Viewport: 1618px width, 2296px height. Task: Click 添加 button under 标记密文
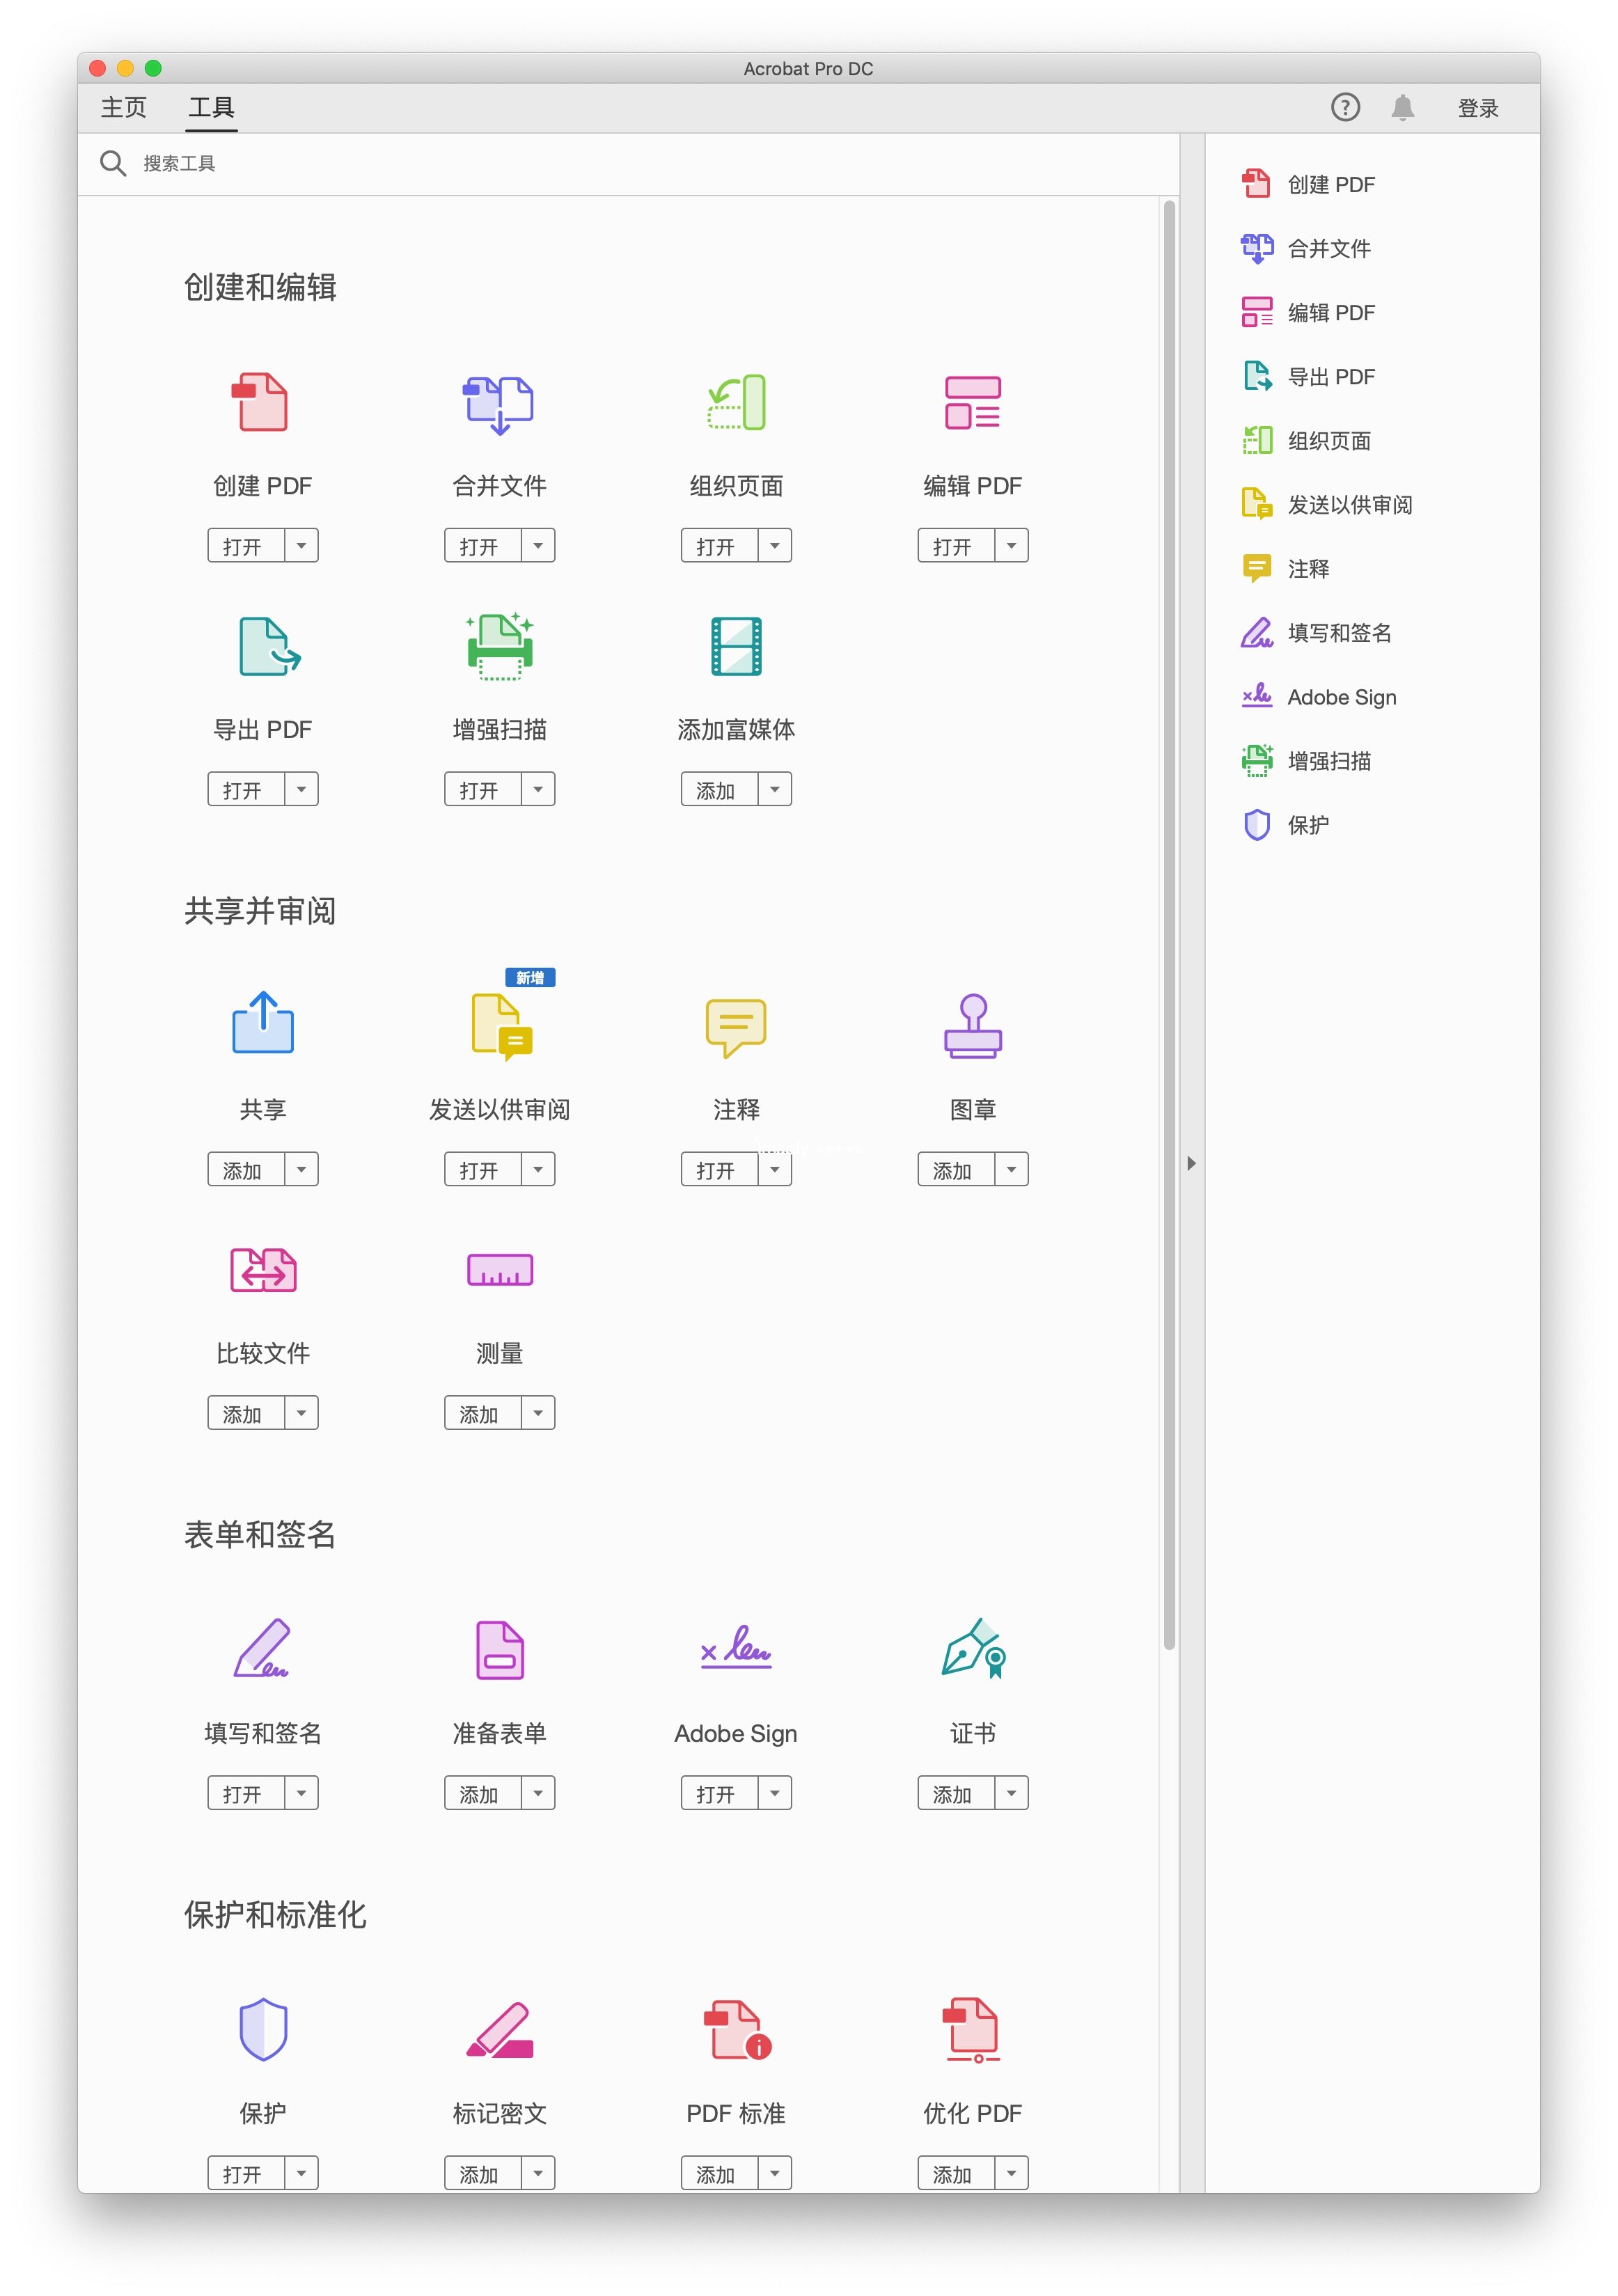pos(482,2173)
